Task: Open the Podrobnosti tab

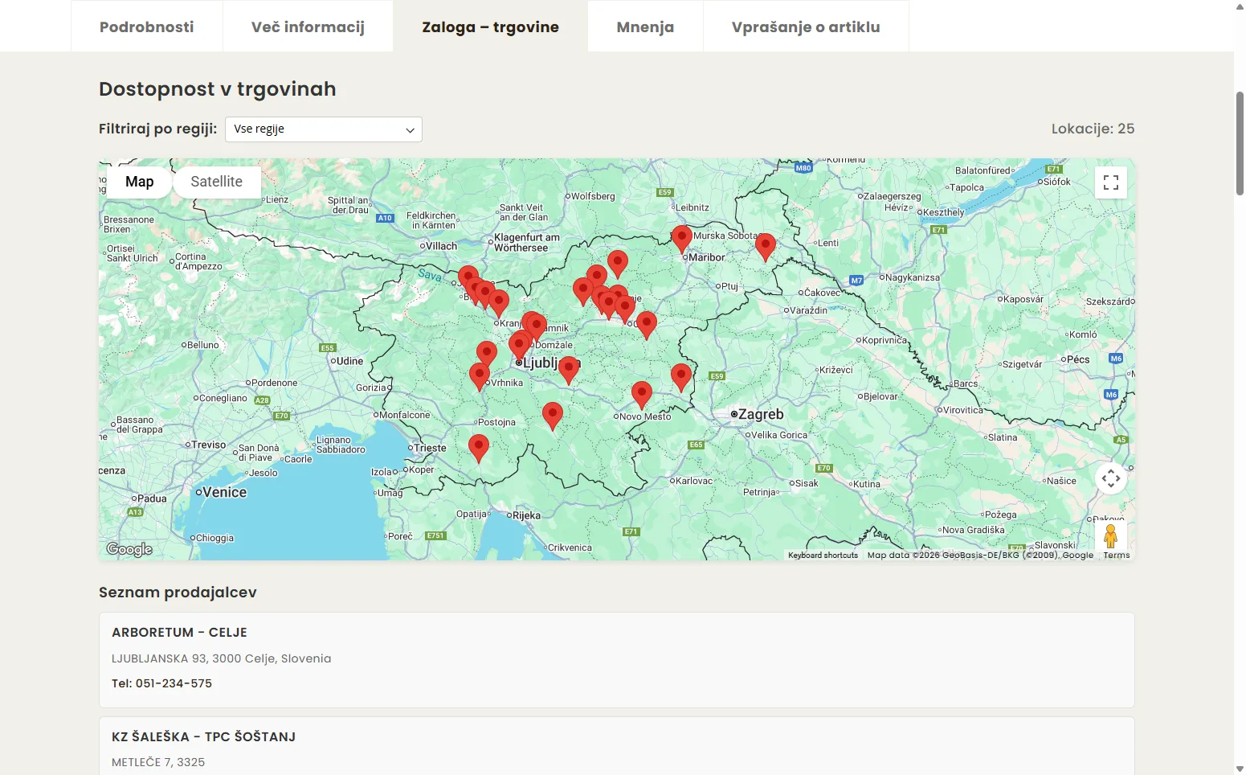Action: [x=147, y=27]
